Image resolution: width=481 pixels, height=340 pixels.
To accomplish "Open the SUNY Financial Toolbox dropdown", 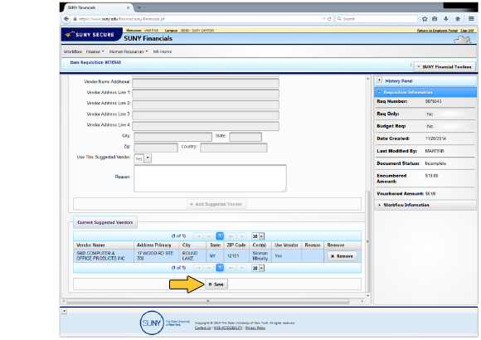I will (x=445, y=66).
